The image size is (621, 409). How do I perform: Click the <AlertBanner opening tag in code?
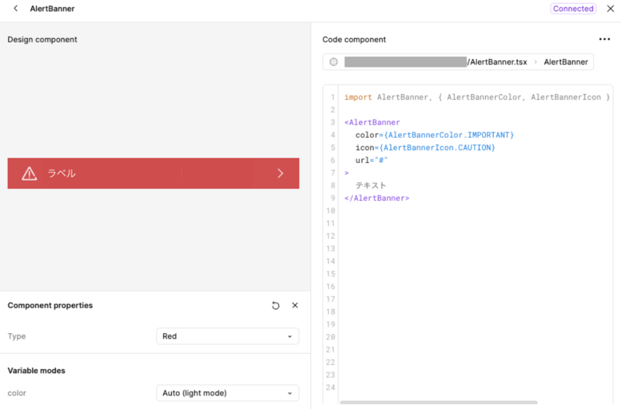pyautogui.click(x=372, y=123)
